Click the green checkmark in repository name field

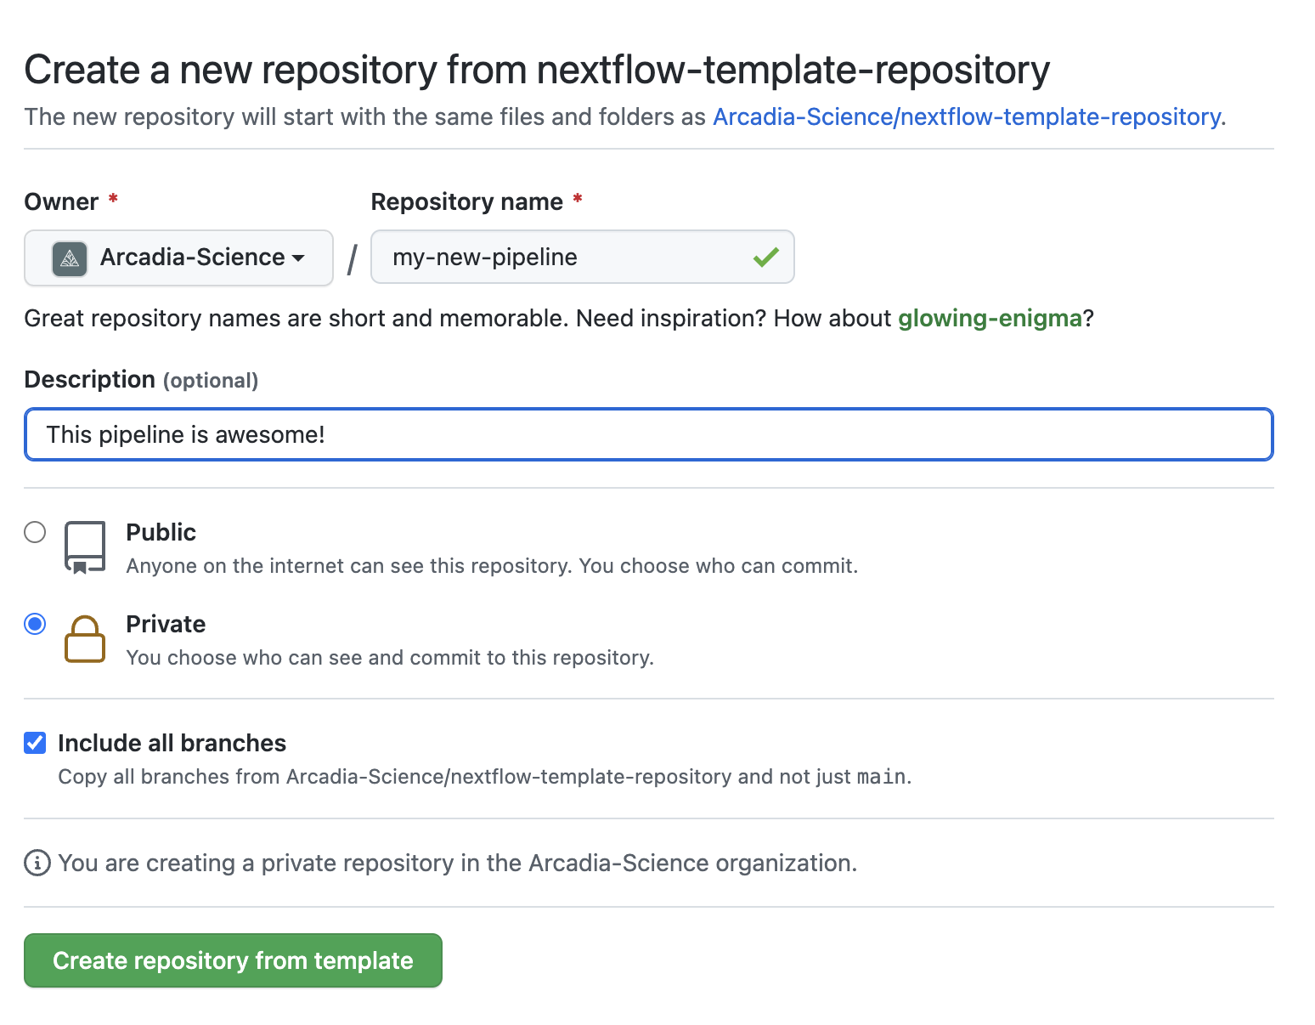[x=765, y=257]
